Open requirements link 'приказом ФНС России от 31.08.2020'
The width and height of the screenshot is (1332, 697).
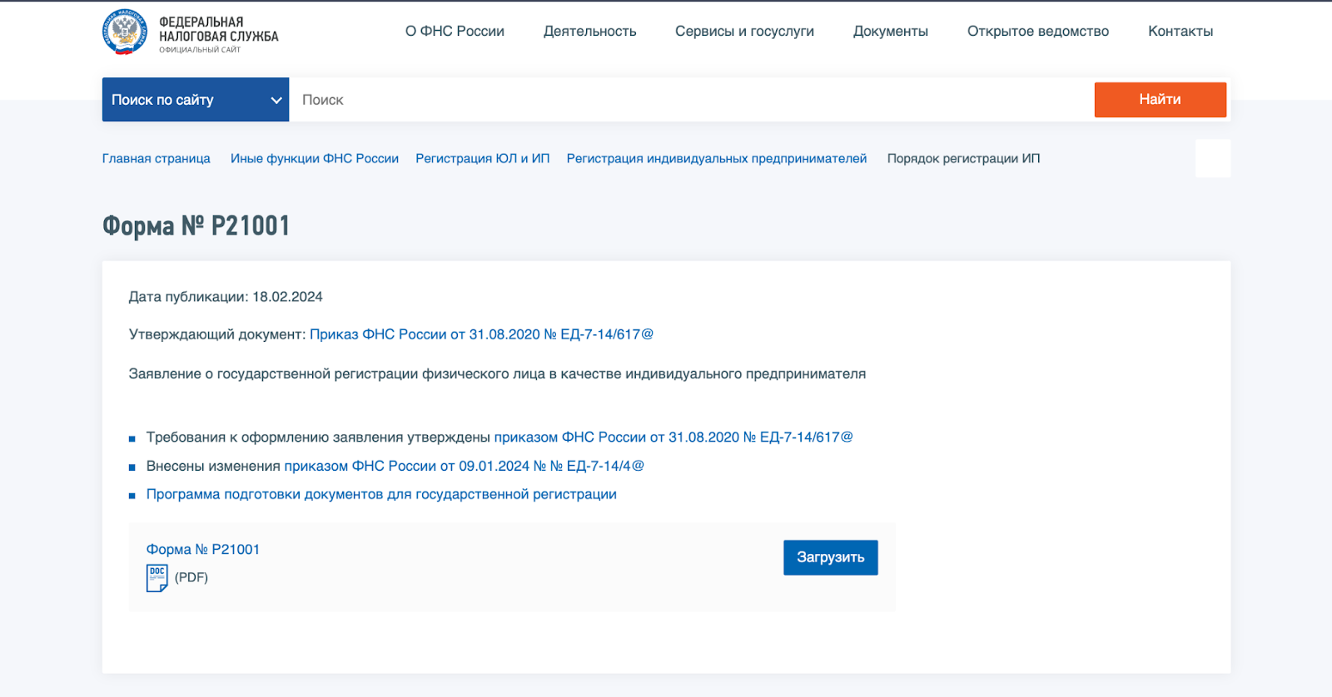click(x=673, y=437)
